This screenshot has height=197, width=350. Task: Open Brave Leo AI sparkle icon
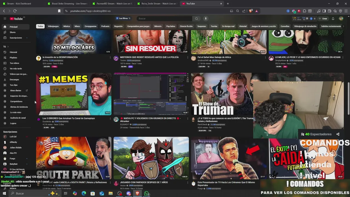click(335, 11)
